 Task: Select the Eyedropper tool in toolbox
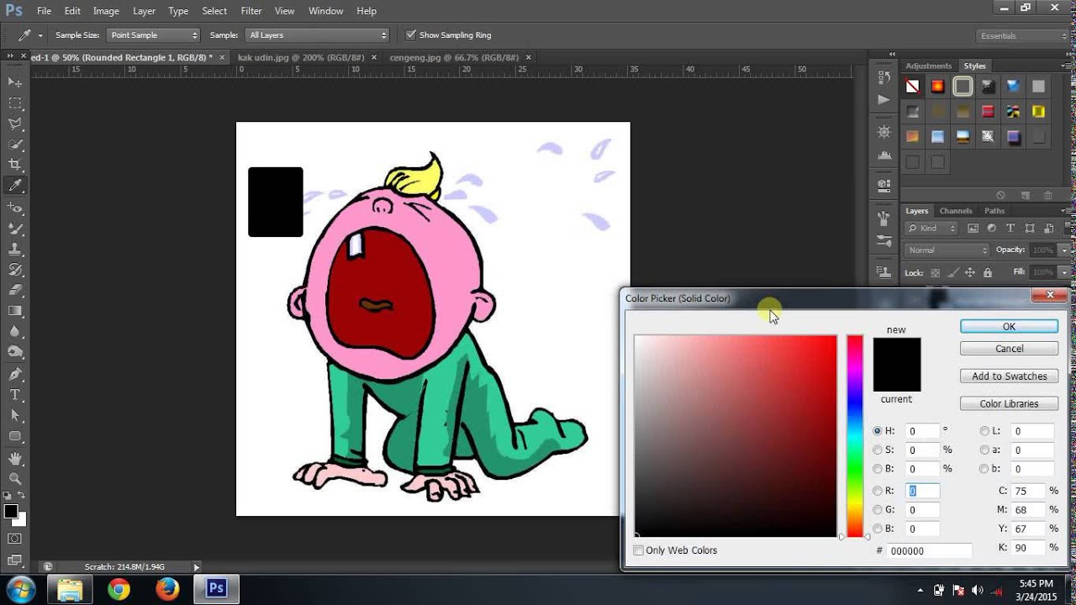pos(15,186)
